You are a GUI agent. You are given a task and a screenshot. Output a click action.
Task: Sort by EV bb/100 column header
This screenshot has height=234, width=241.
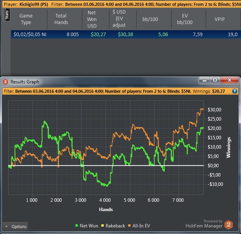(185, 19)
